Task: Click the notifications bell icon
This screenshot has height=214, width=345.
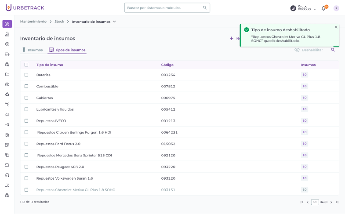Action: point(323,8)
